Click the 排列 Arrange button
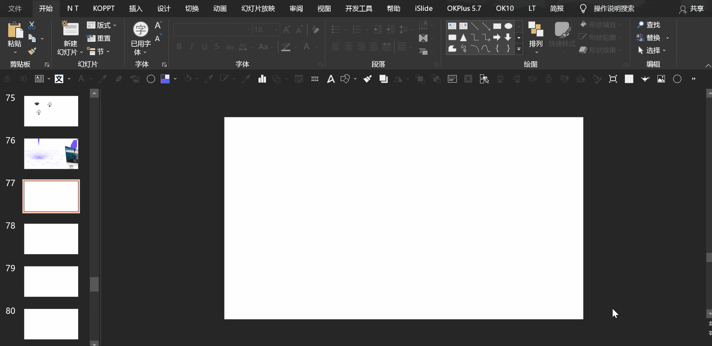Screen dimensions: 712x346 point(536,37)
